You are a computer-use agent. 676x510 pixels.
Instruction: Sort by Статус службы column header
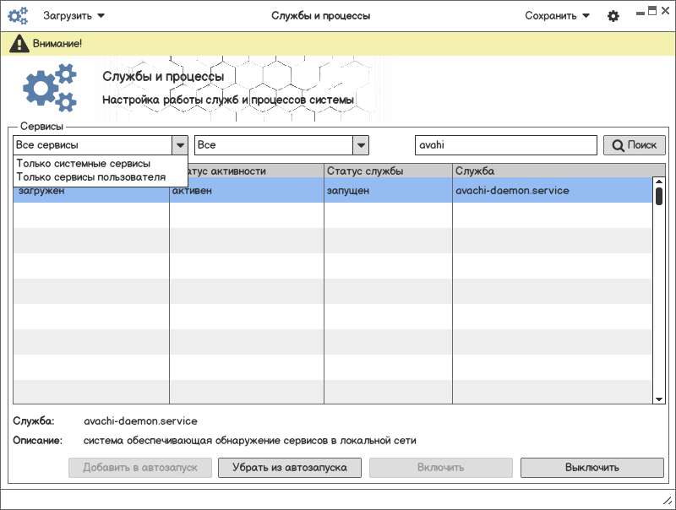pos(388,171)
